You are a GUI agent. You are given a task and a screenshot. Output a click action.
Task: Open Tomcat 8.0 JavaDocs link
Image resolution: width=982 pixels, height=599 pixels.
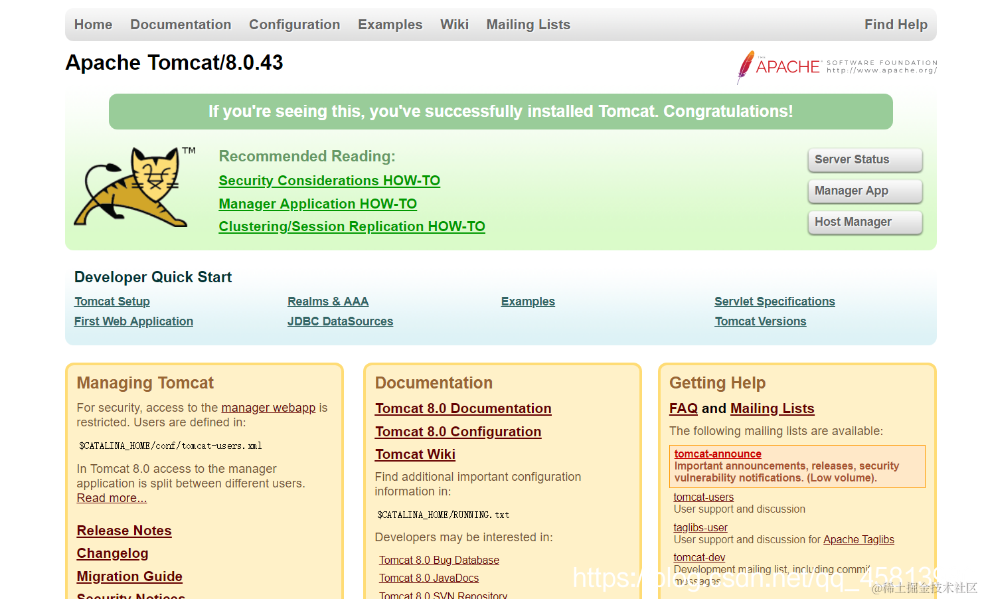pos(429,578)
